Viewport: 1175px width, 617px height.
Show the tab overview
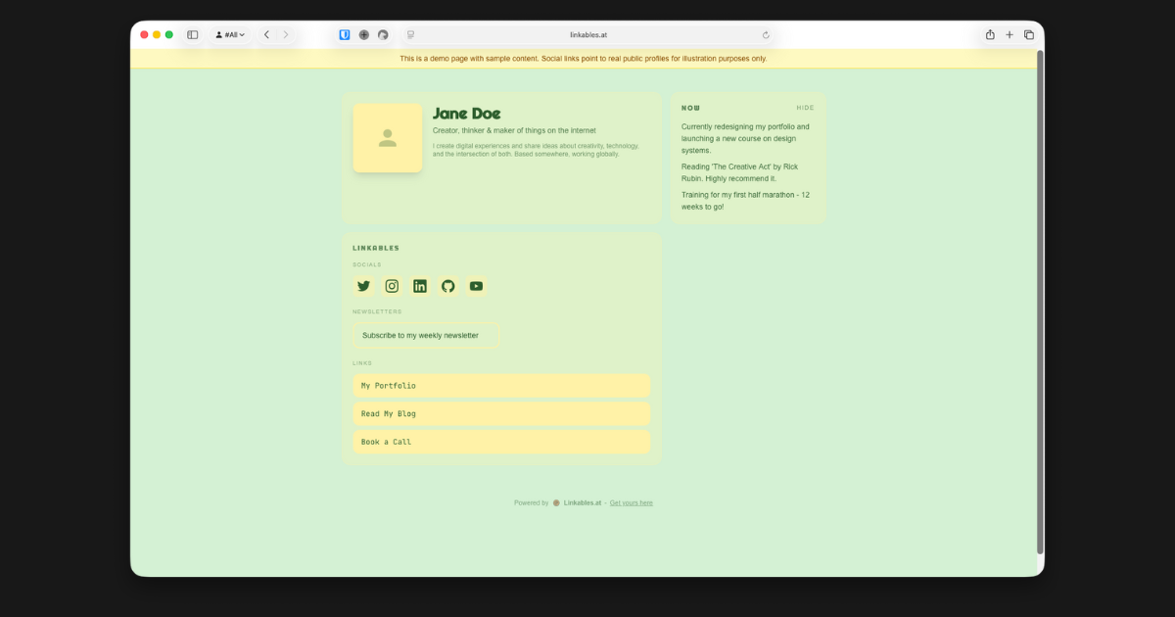[1029, 34]
